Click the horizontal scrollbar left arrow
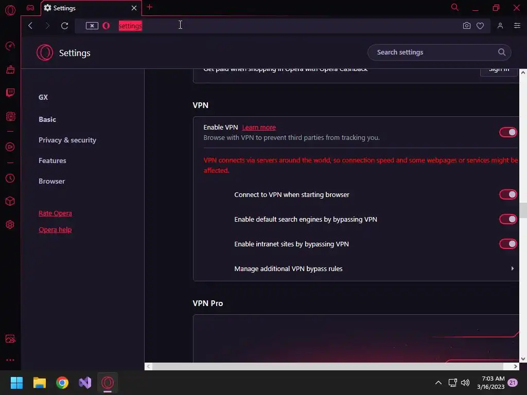Viewport: 527px width, 395px height. pos(148,366)
